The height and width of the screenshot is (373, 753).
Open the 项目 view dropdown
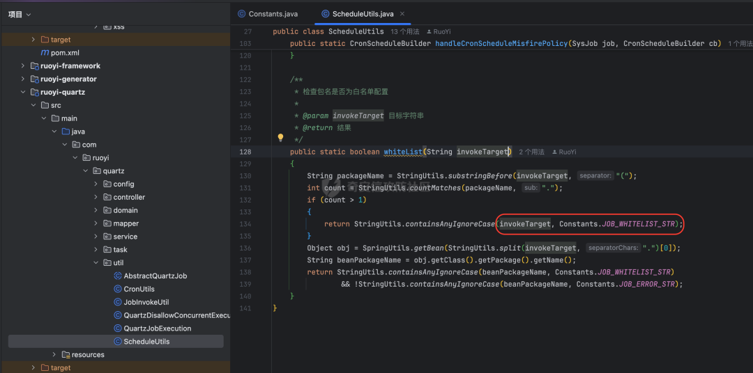[20, 15]
